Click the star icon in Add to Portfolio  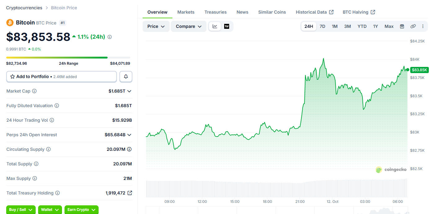click(x=12, y=76)
